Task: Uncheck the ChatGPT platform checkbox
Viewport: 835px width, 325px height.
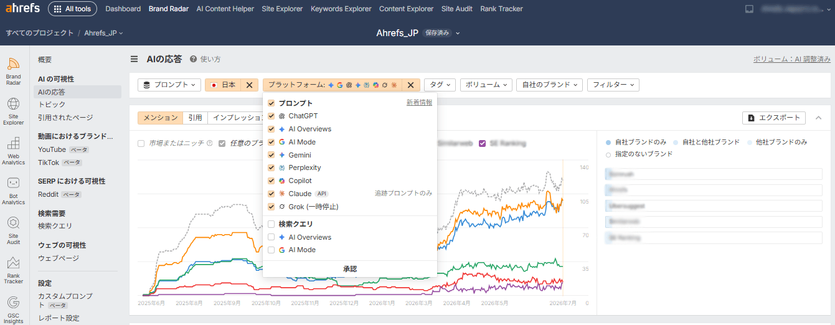Action: point(271,116)
